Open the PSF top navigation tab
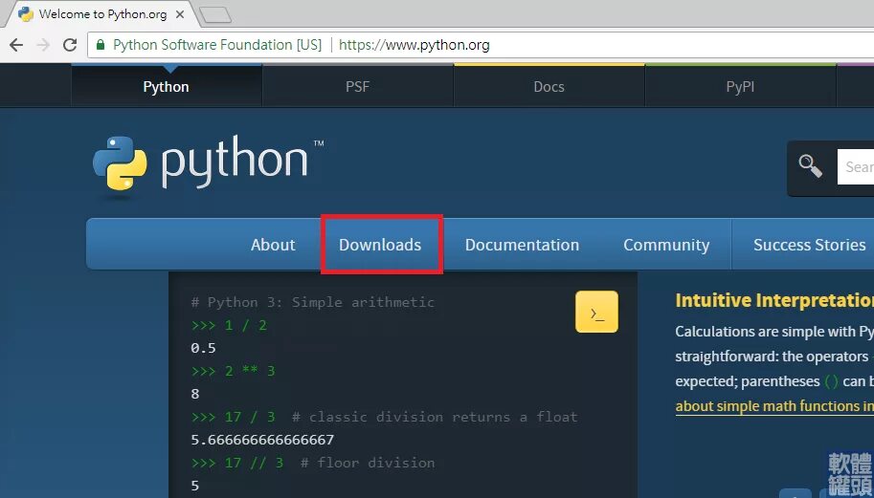The image size is (874, 498). pos(357,87)
